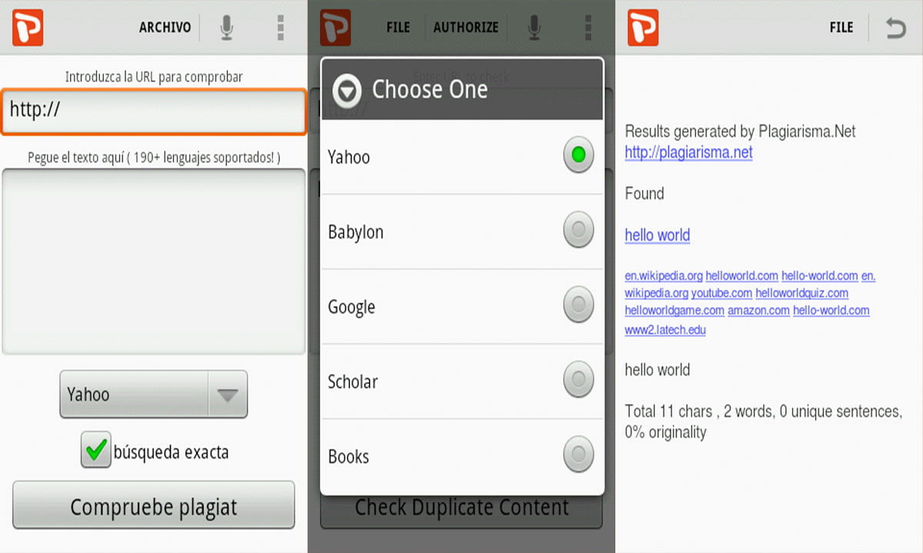Toggle the búsqueda exacta checkbox
This screenshot has height=553, width=923.
(x=96, y=450)
